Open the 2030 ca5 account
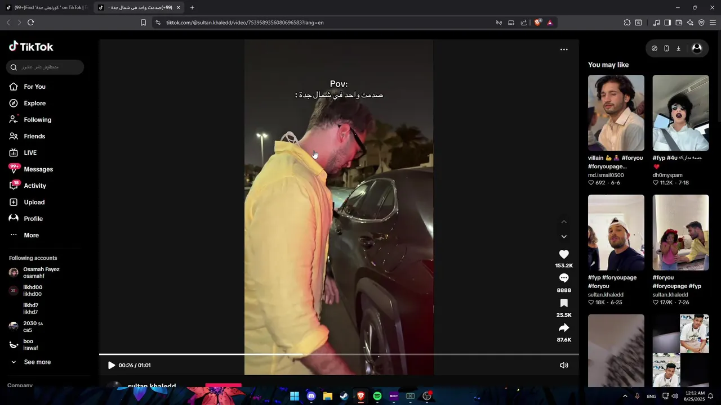The width and height of the screenshot is (721, 405). [33, 327]
